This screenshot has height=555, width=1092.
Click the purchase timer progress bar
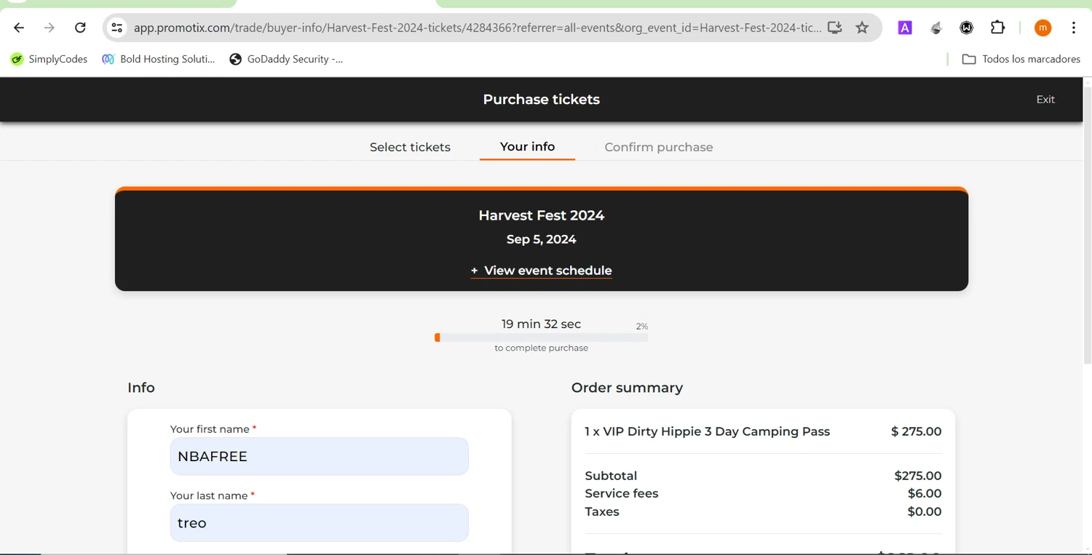[541, 338]
